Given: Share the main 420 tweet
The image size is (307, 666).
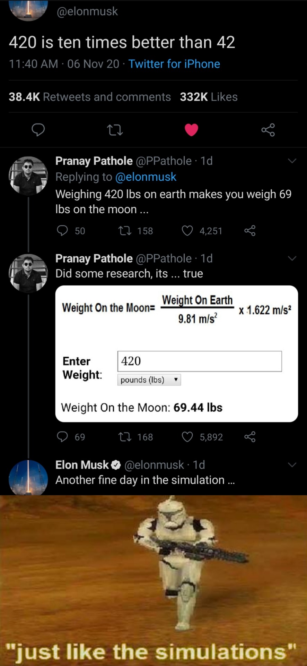Looking at the screenshot, I should point(268,130).
